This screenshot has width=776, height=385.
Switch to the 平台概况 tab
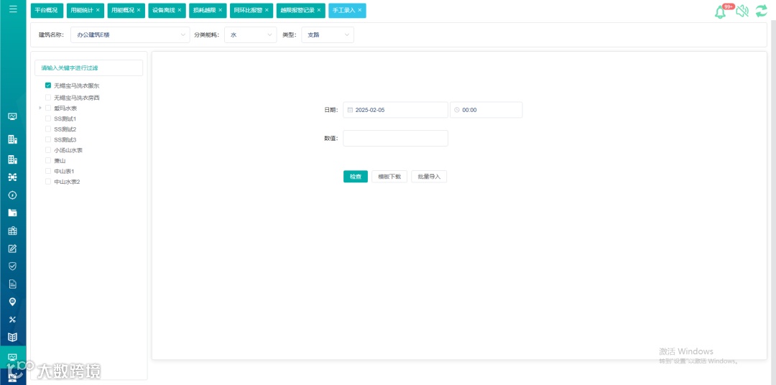pyautogui.click(x=46, y=10)
